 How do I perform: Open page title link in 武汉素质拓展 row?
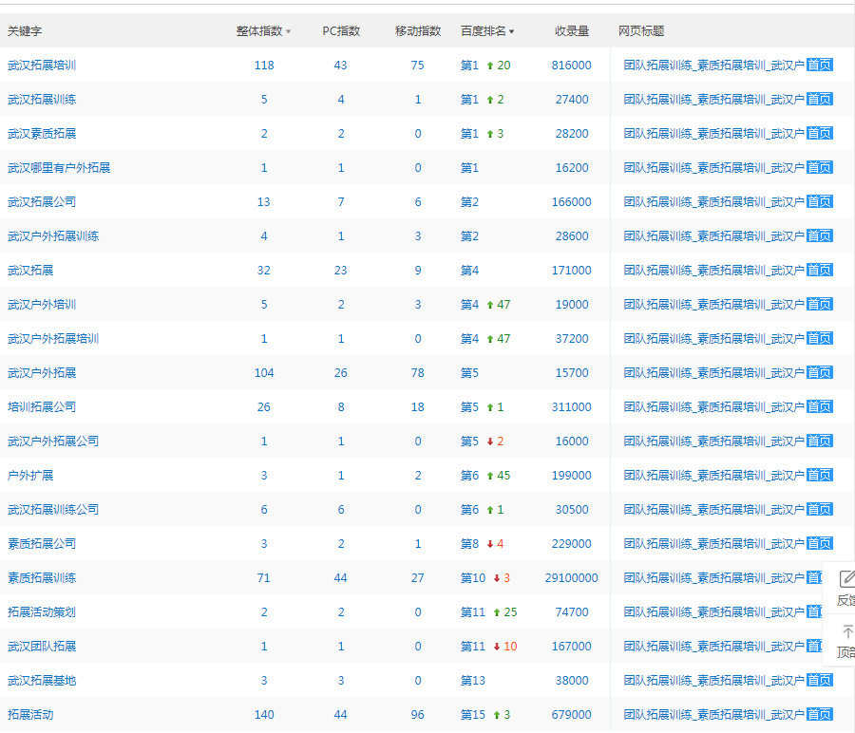coord(713,134)
